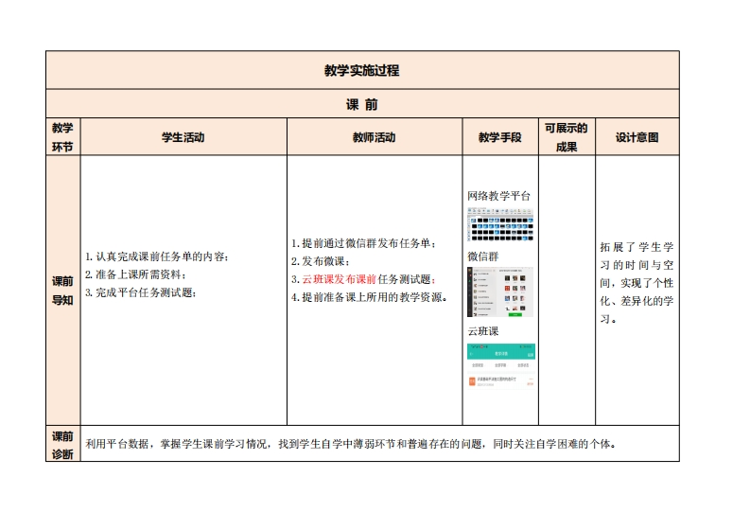Click the red text 云班课发布课前
This screenshot has height=530, width=750.
pyautogui.click(x=339, y=279)
